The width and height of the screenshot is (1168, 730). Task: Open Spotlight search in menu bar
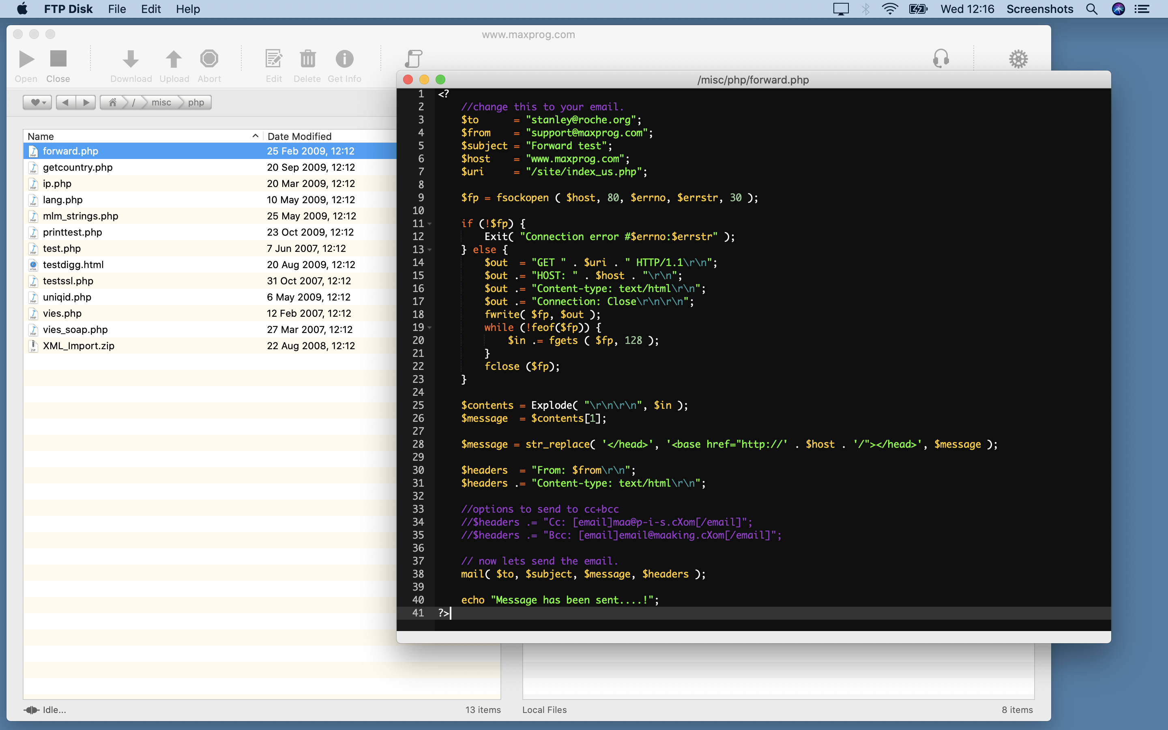[x=1091, y=9]
